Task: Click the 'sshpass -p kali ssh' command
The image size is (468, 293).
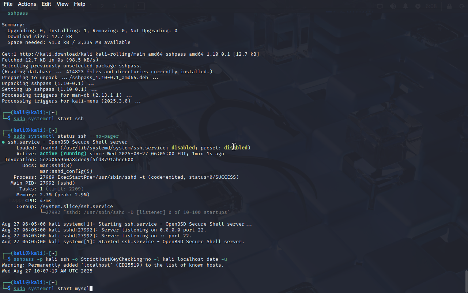Action: click(x=120, y=259)
